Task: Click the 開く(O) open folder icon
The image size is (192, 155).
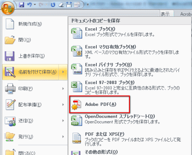Action: tap(10, 40)
